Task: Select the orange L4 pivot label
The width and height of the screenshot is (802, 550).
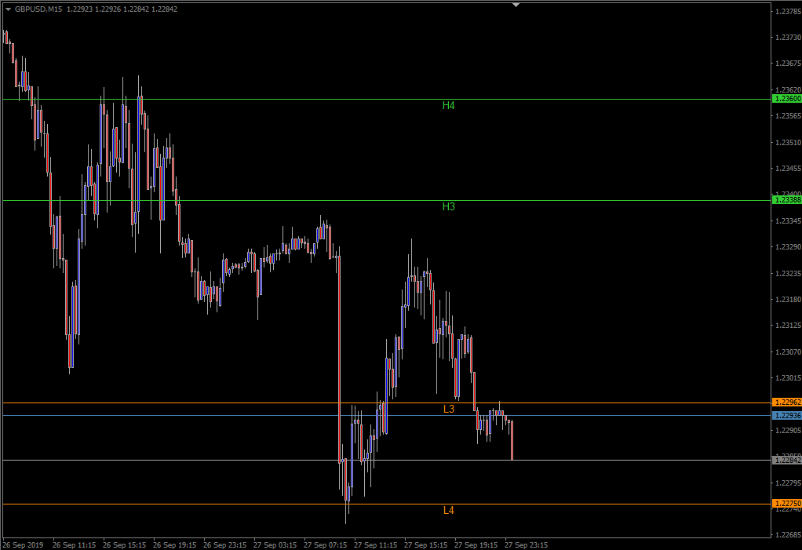Action: pos(449,510)
